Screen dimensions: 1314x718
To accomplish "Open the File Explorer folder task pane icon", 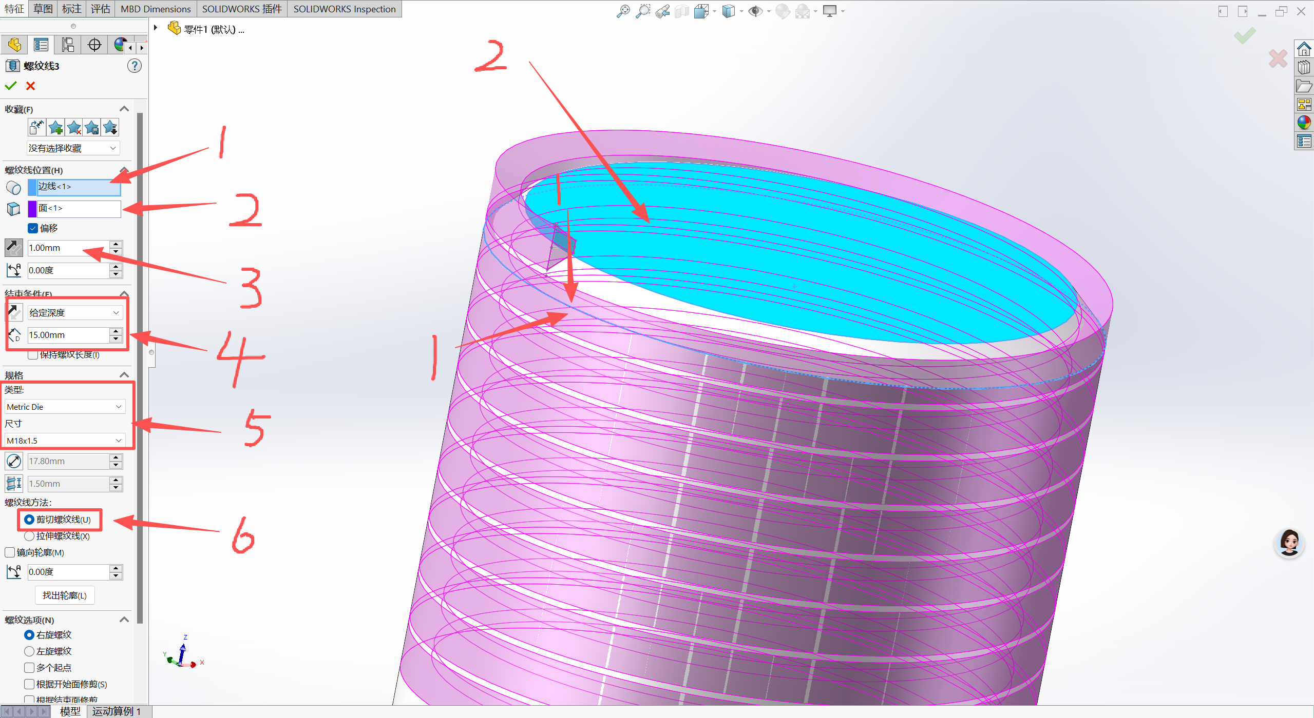I will [1304, 86].
